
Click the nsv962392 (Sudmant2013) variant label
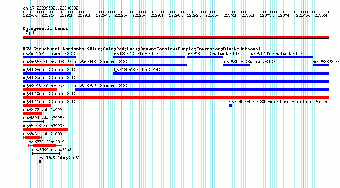(49, 53)
